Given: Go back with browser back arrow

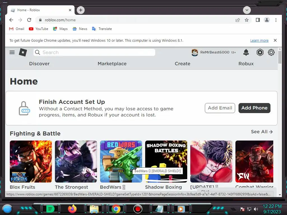Looking at the screenshot, I should [x=11, y=20].
